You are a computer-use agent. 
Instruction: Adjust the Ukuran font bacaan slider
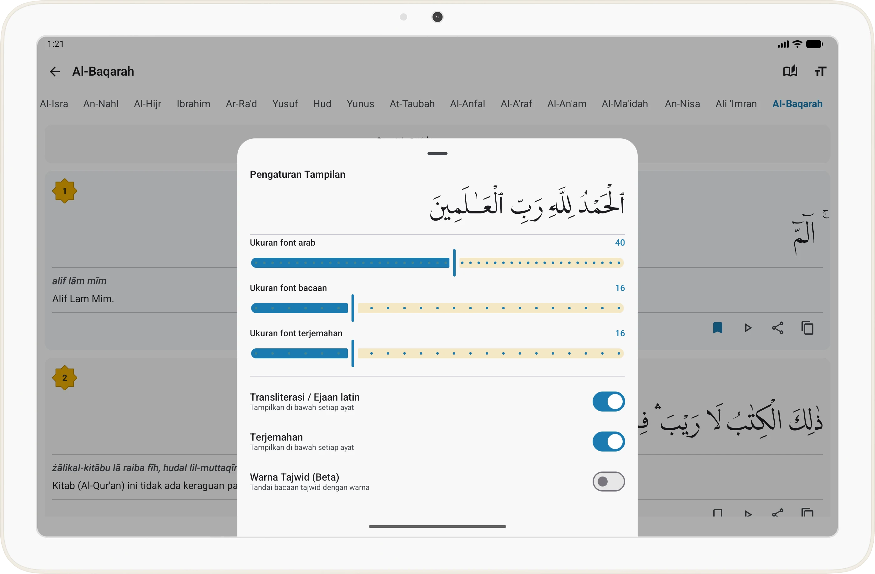437,308
